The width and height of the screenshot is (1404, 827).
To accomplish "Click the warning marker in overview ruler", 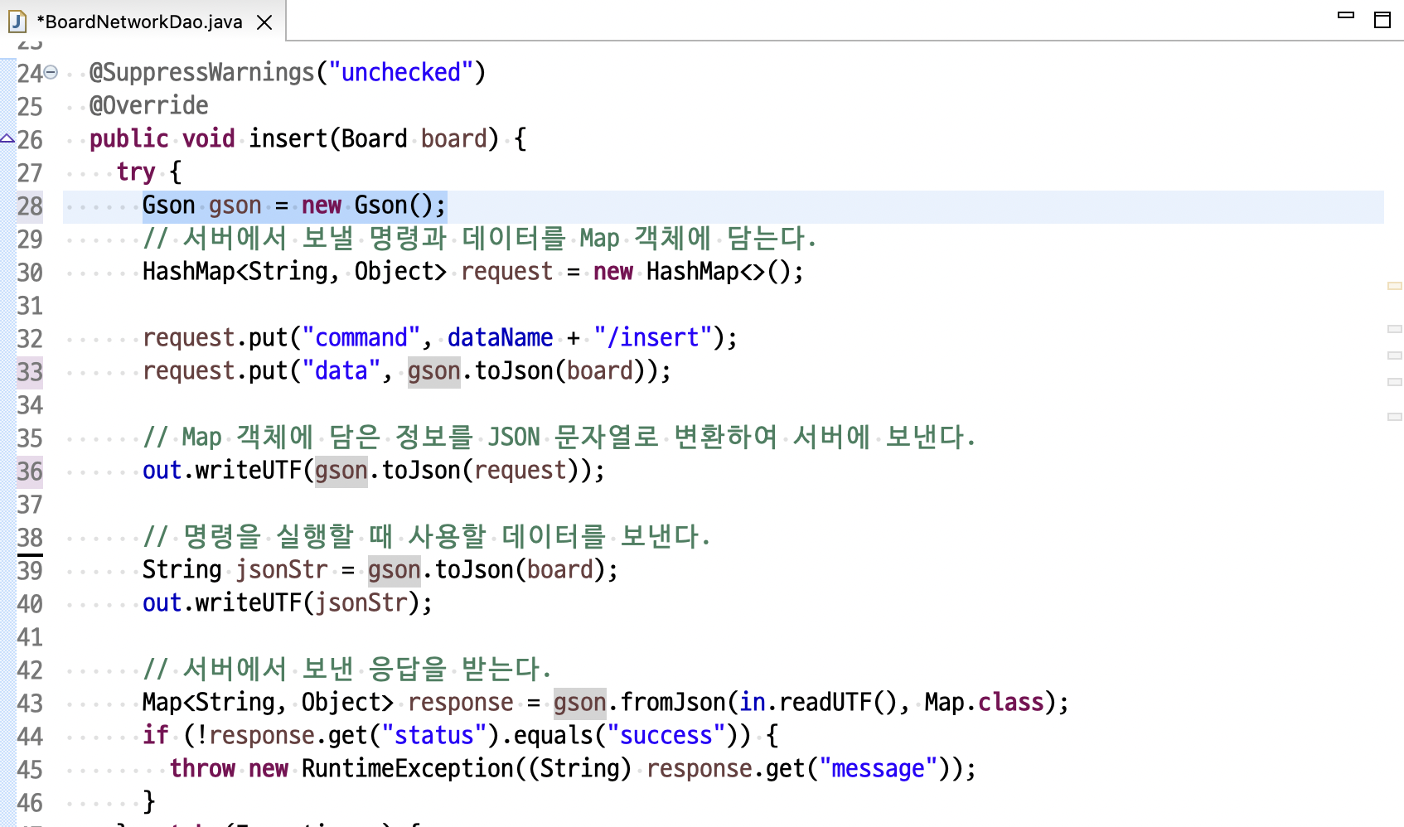I will [x=1395, y=286].
